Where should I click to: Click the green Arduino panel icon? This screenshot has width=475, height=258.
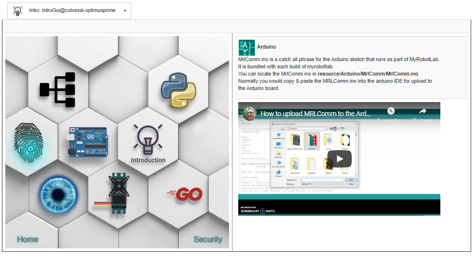(246, 48)
